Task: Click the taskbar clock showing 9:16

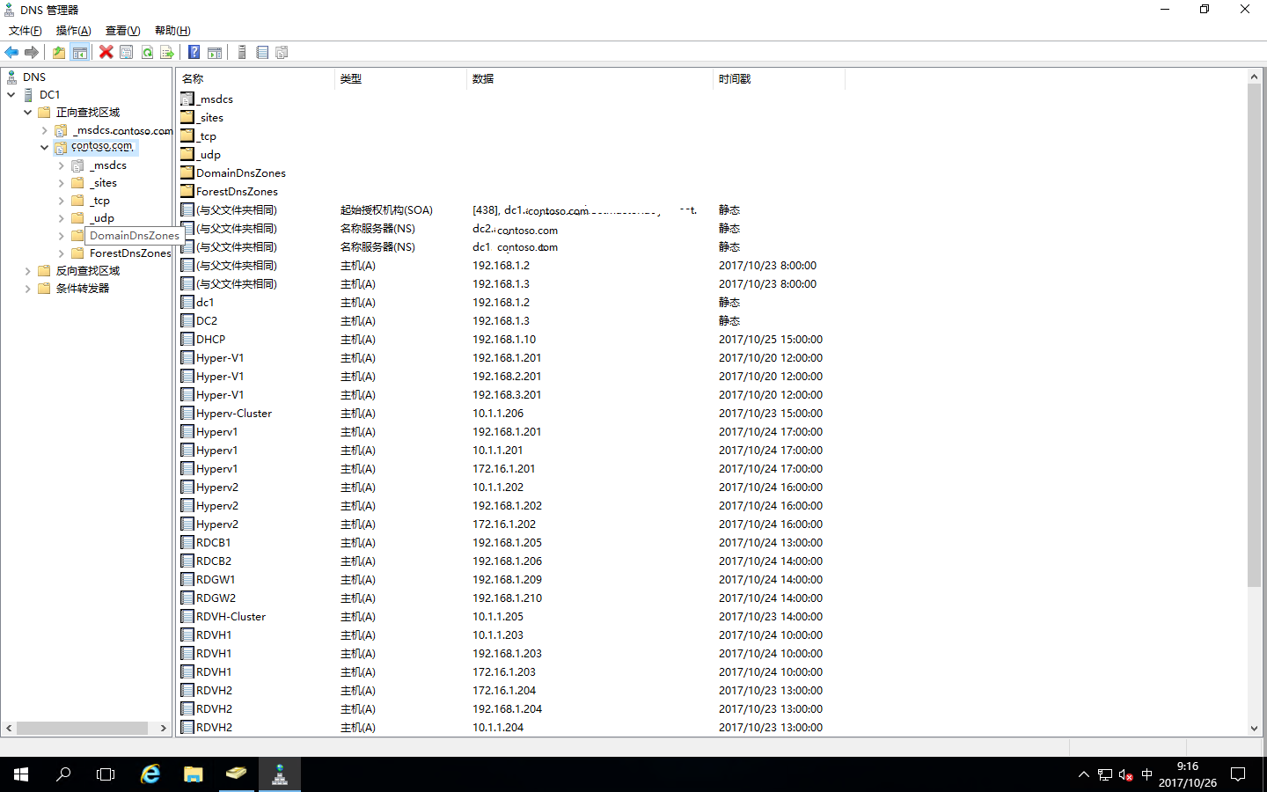Action: (1188, 774)
